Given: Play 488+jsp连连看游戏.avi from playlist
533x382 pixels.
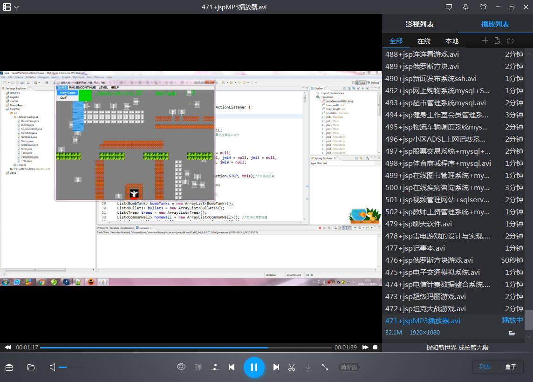Looking at the screenshot, I should (454, 55).
